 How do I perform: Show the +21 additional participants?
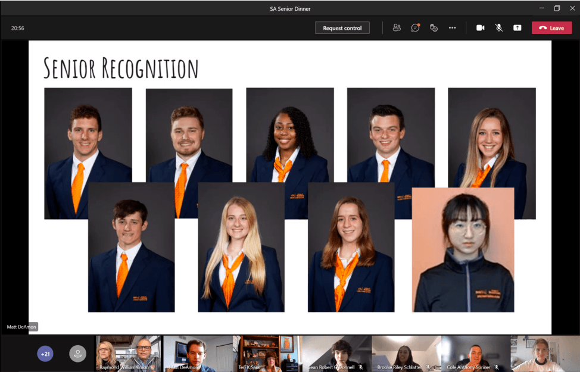[x=45, y=354]
